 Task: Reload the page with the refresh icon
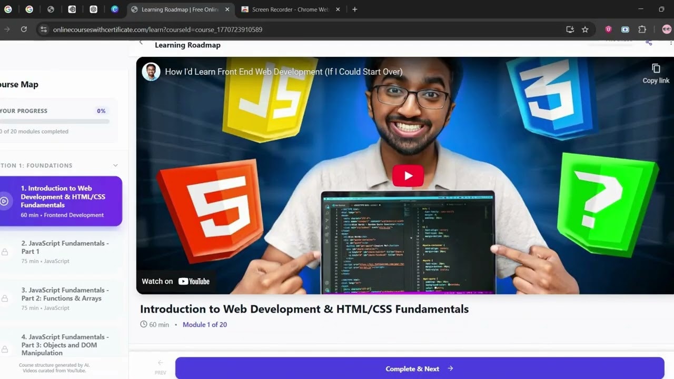[x=24, y=29]
